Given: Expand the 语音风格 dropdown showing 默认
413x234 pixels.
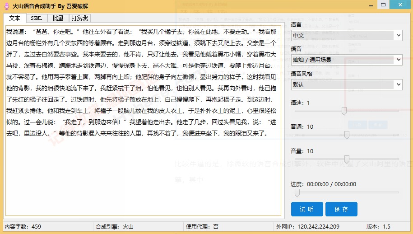Looking at the screenshot, I should (347, 84).
